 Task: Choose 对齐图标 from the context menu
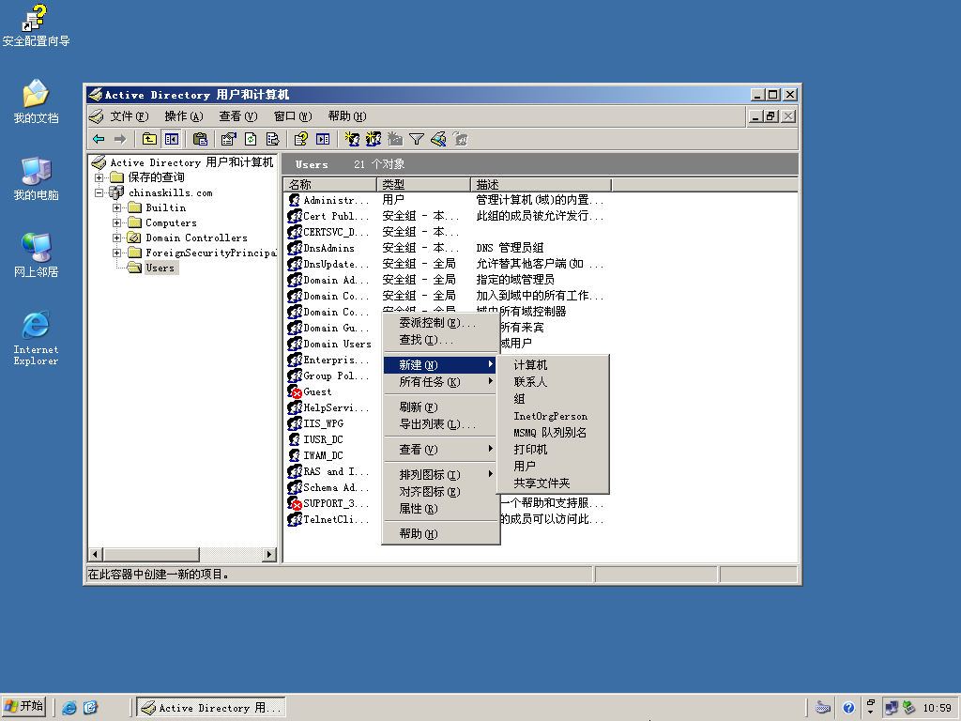coord(441,492)
